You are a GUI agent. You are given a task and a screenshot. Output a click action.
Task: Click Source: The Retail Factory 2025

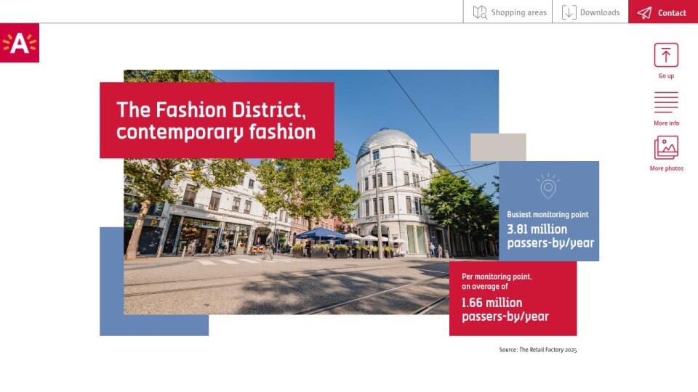click(x=538, y=350)
